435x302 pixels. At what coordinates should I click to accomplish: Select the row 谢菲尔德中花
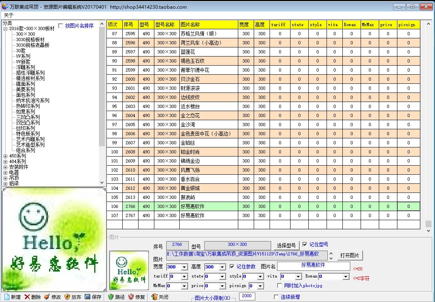tap(263, 70)
